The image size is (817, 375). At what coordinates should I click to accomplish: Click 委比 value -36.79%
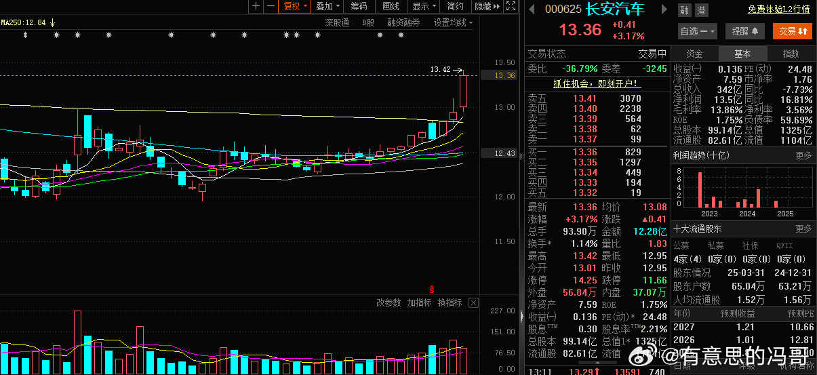[580, 68]
